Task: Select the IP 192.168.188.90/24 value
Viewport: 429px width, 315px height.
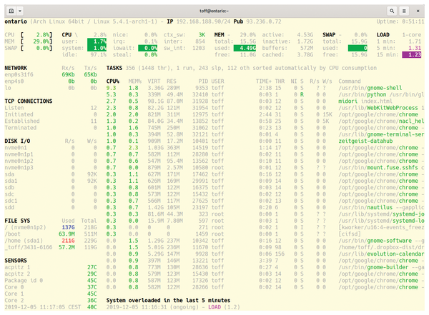Action: click(x=203, y=21)
